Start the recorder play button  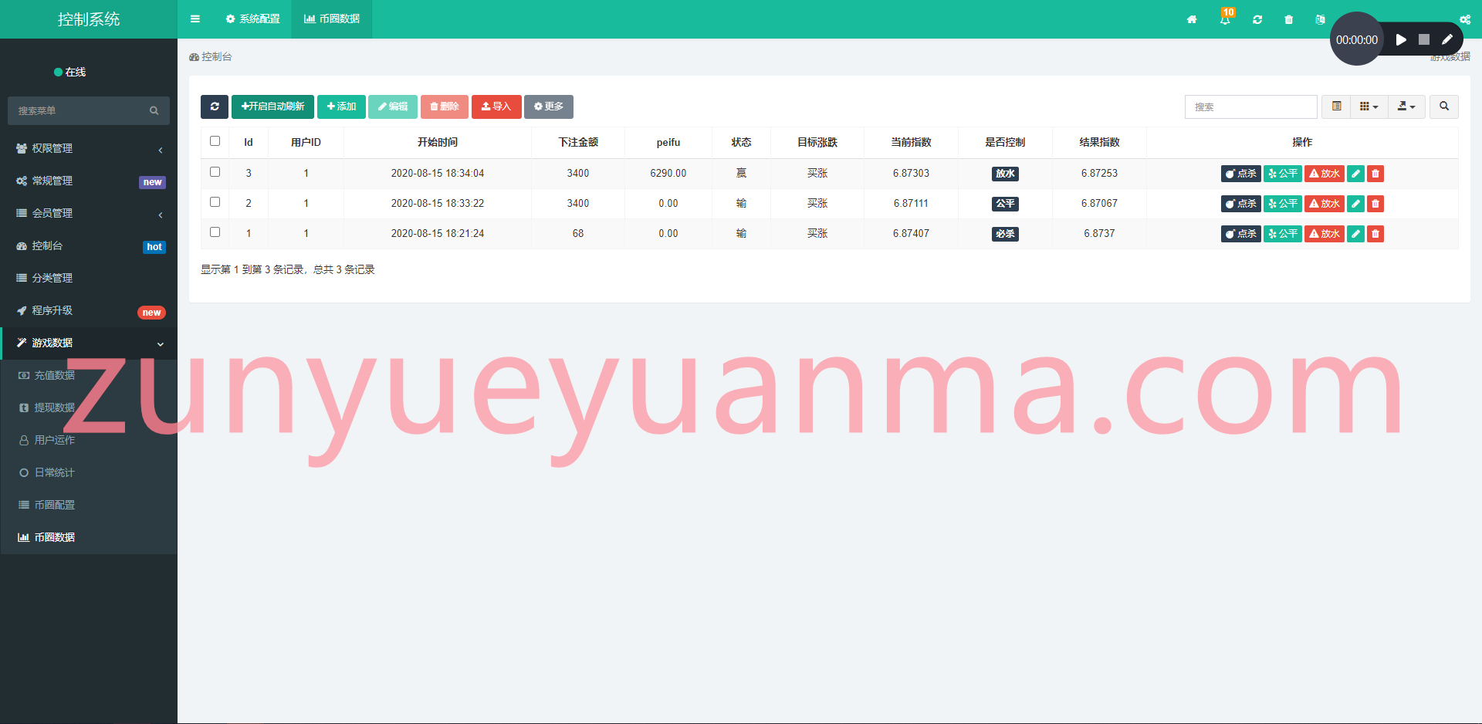point(1401,39)
